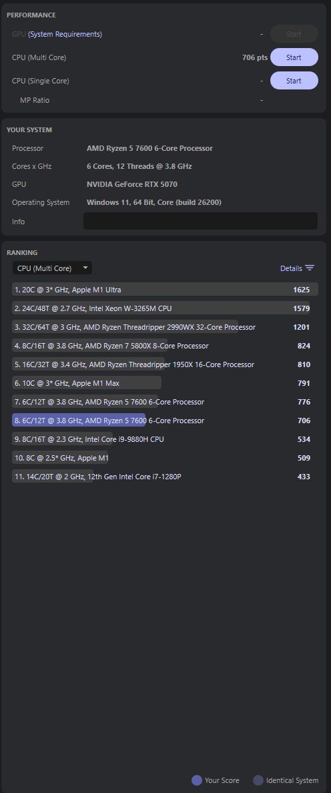Start the CPU Single Core benchmark
The width and height of the screenshot is (331, 793).
(294, 80)
